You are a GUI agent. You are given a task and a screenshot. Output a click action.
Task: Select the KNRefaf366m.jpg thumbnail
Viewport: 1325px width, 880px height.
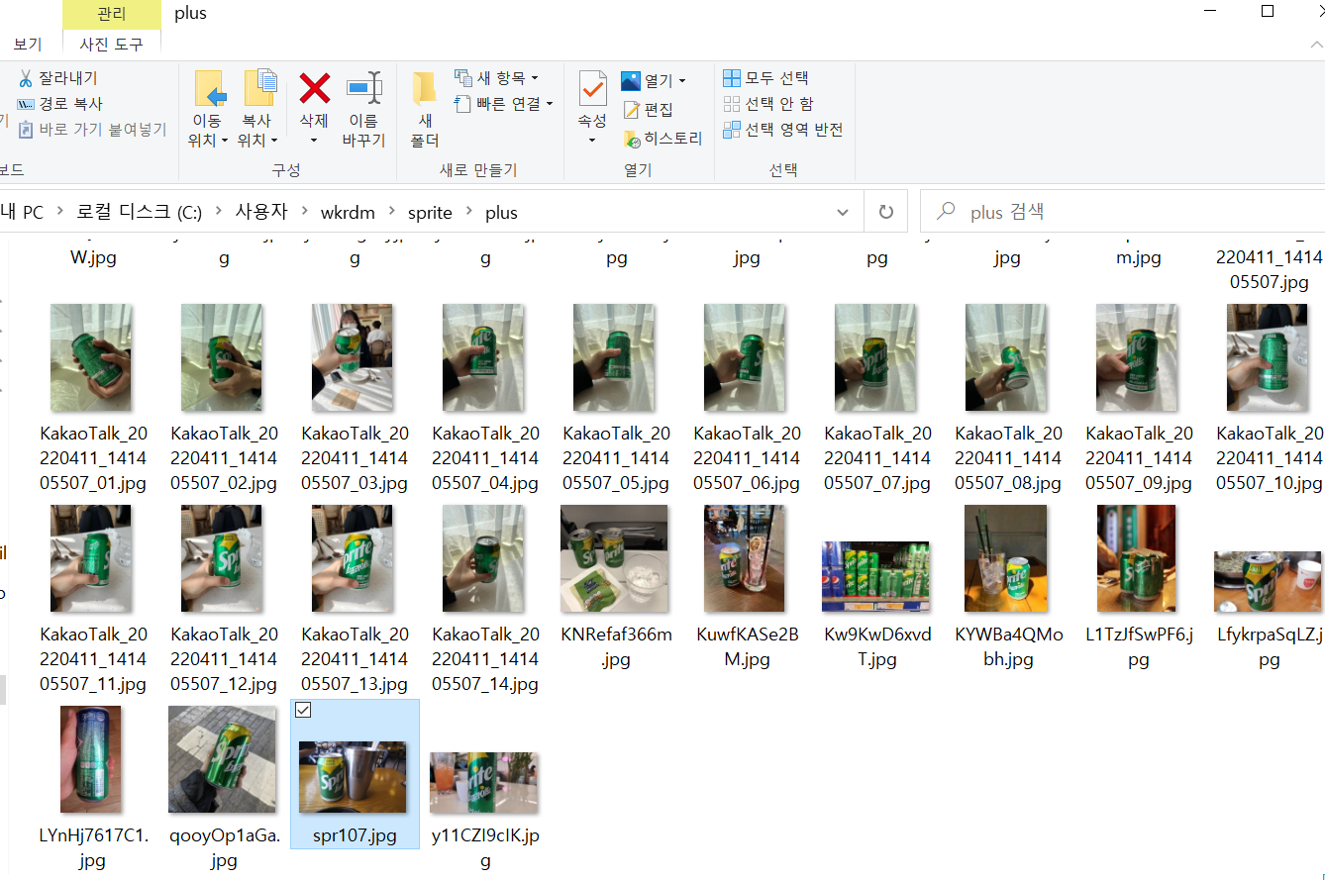(614, 558)
